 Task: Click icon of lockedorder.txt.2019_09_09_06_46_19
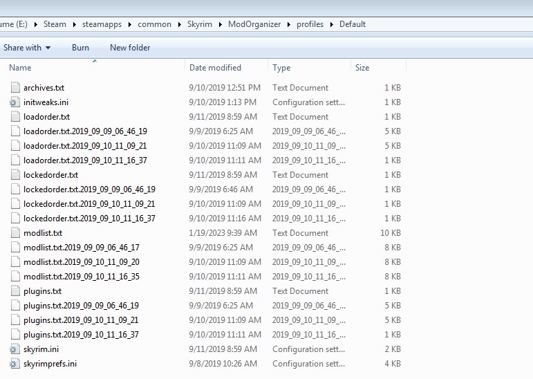(x=15, y=189)
